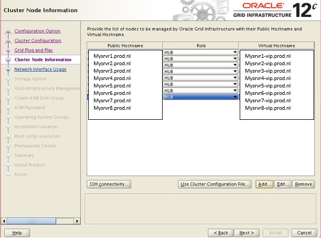Go to Grid Plug and Play step
This screenshot has height=238, width=321.
click(x=33, y=50)
